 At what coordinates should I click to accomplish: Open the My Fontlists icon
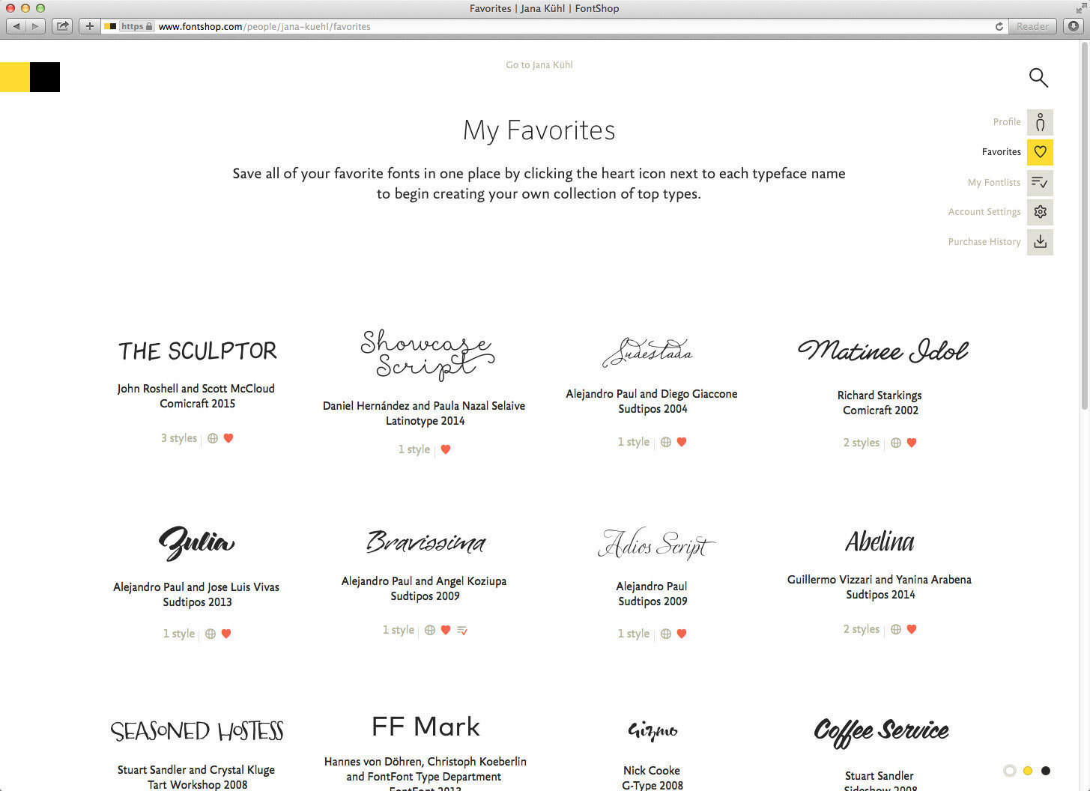point(1040,182)
